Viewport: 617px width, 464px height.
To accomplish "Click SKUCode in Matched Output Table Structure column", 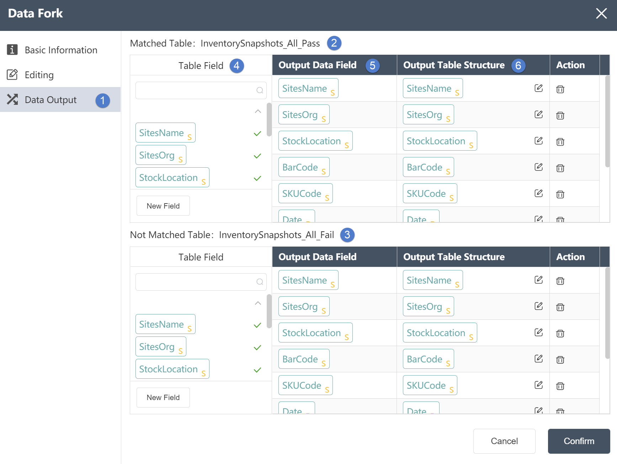I will point(430,193).
